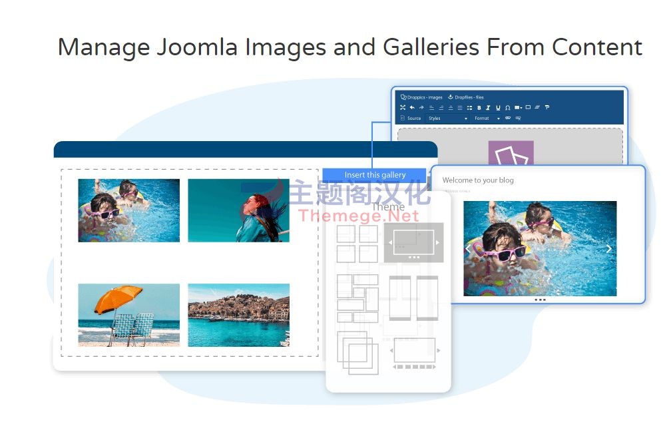Toggle underline formatting

click(498, 108)
